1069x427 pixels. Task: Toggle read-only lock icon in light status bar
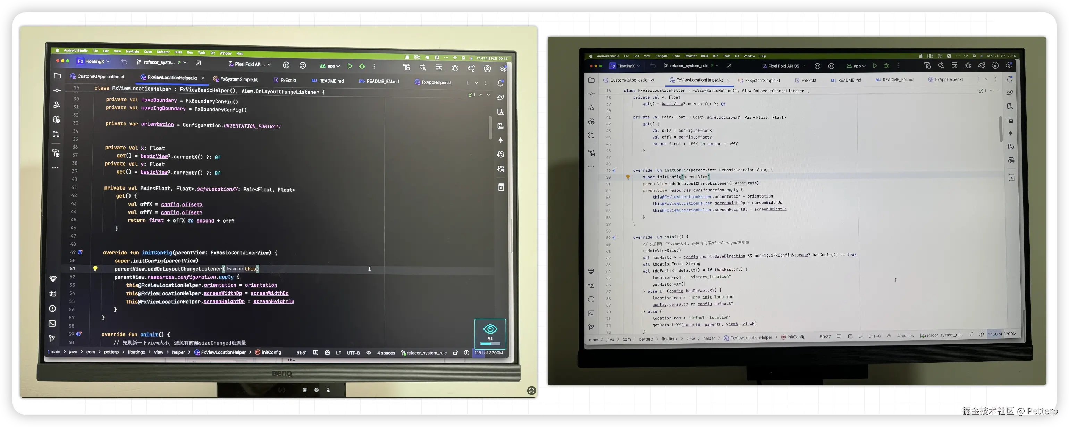pyautogui.click(x=971, y=334)
